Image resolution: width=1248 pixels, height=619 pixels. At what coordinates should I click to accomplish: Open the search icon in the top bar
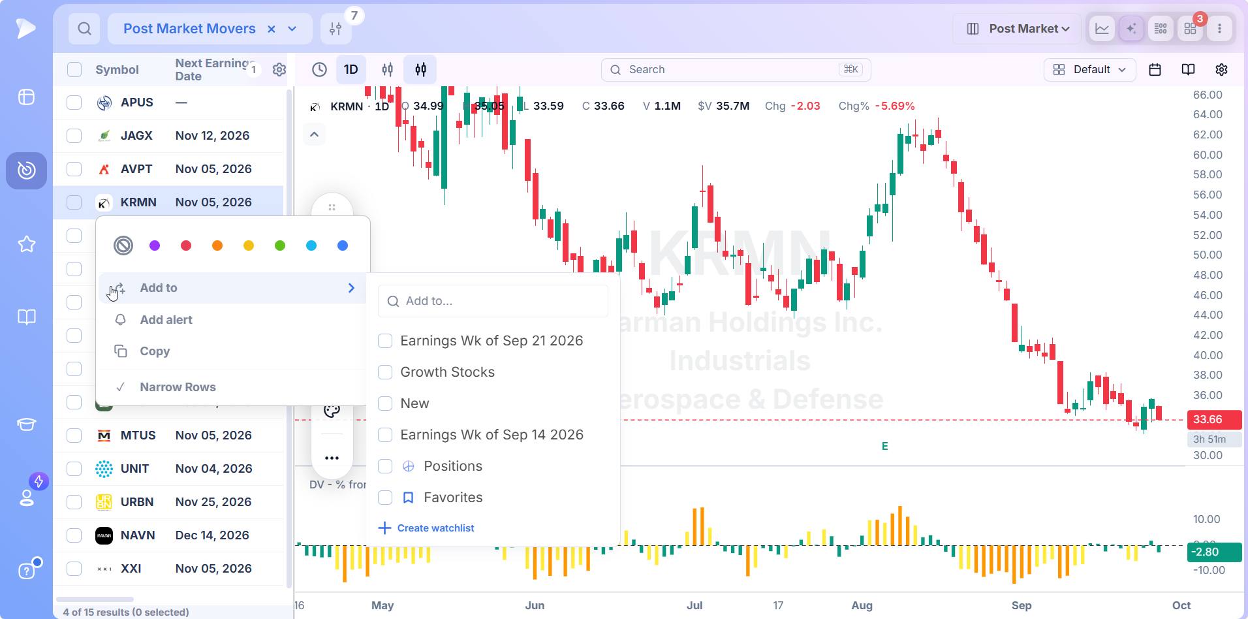tap(84, 29)
